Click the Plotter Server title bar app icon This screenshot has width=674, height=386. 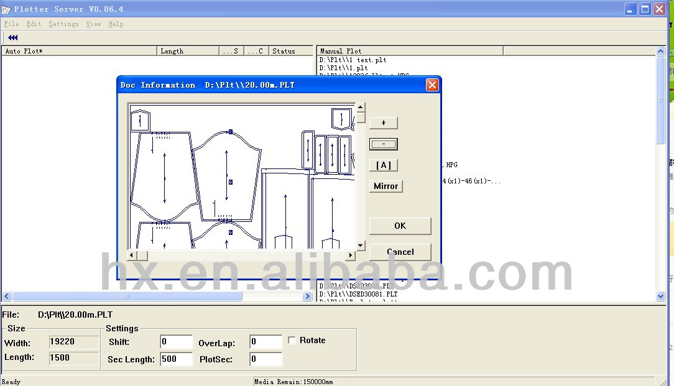(6, 9)
